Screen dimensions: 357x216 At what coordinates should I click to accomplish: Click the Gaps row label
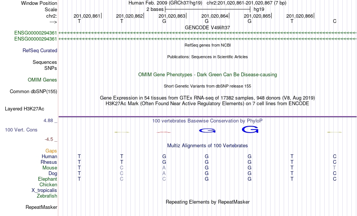[x=51, y=151]
